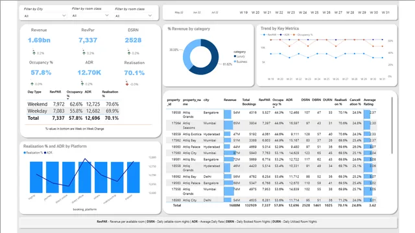Select property row 17560 Atliq City Mumbai
The height and width of the screenshot is (233, 415).
(272, 153)
